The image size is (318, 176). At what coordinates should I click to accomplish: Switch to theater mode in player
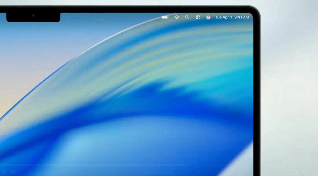(304, 172)
